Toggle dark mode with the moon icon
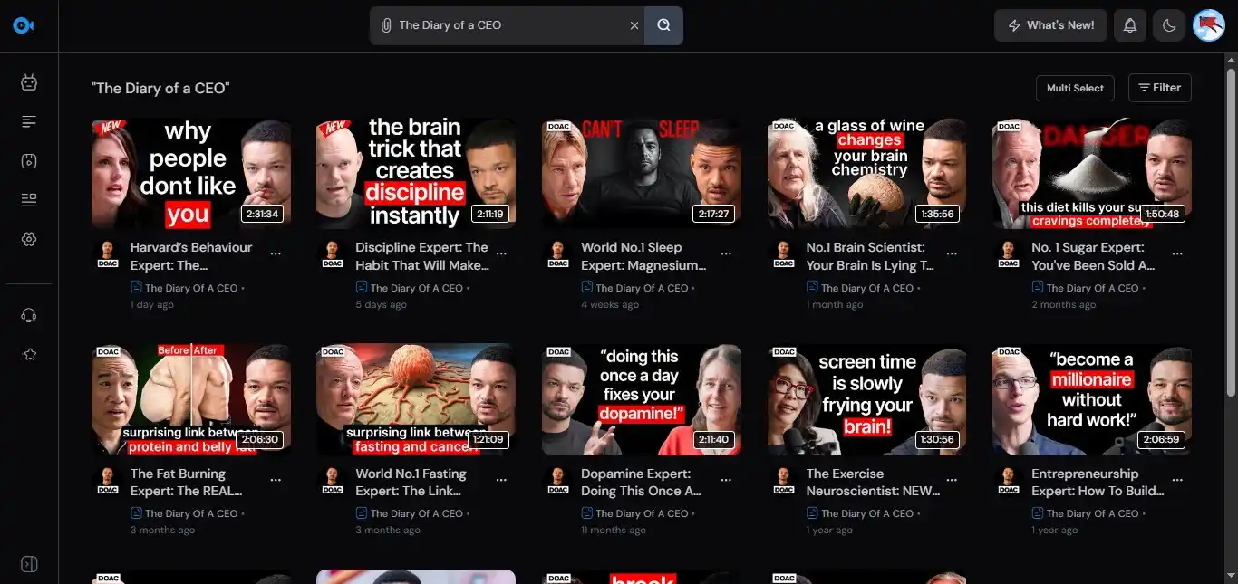Viewport: 1238px width, 584px height. click(1169, 25)
